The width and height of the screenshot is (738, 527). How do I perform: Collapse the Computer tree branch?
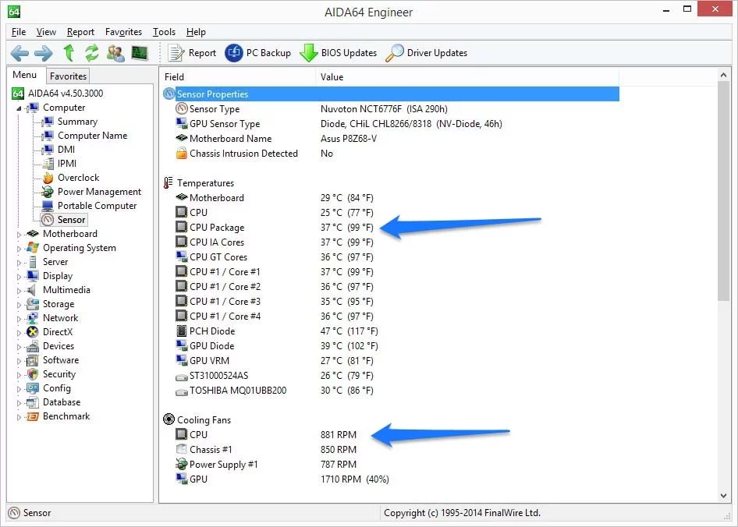click(x=17, y=107)
